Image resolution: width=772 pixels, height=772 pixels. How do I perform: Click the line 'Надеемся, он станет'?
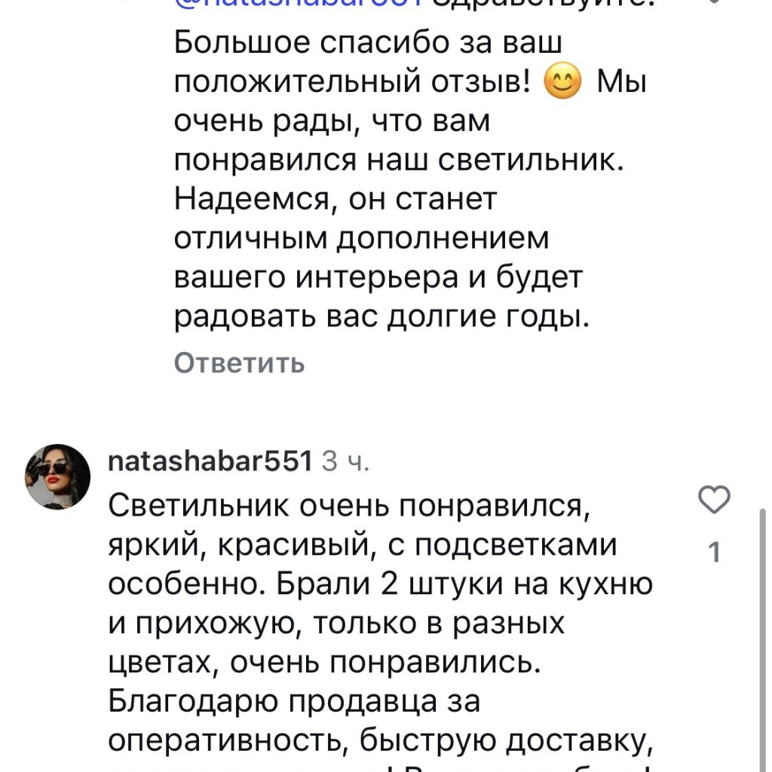click(336, 200)
